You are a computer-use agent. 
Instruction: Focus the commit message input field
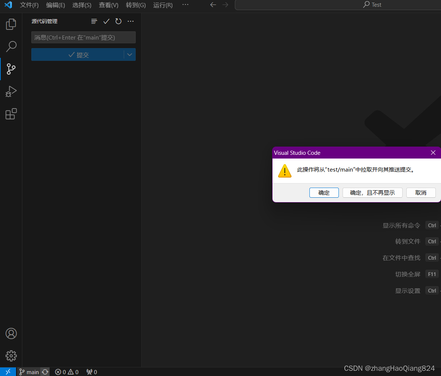(x=83, y=37)
